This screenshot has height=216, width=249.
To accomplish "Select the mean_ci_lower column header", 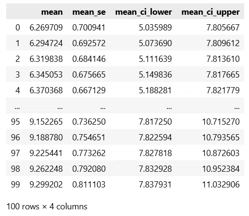I will (x=144, y=12).
